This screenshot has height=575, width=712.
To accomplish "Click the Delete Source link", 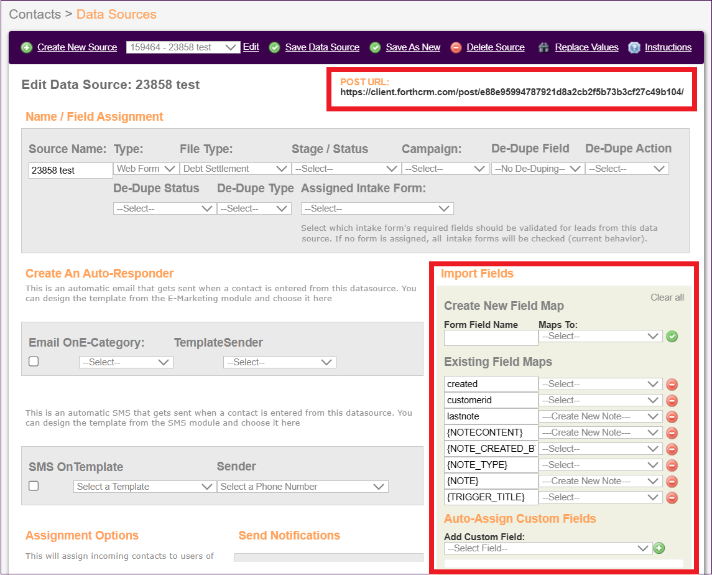I will click(x=496, y=47).
